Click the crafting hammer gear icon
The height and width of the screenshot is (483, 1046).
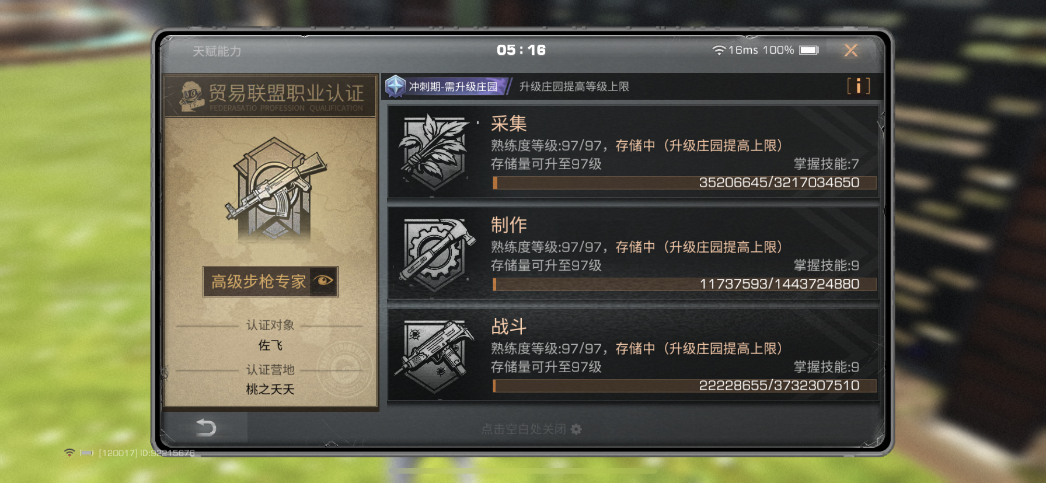[434, 254]
